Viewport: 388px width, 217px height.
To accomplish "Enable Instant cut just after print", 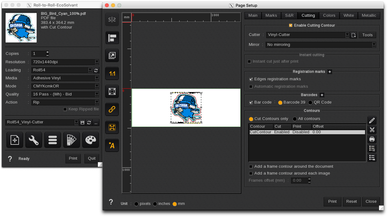I will coord(249,61).
